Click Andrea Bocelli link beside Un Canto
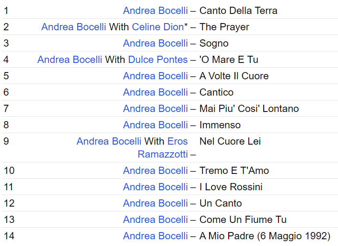This screenshot has width=338, height=246. [155, 203]
